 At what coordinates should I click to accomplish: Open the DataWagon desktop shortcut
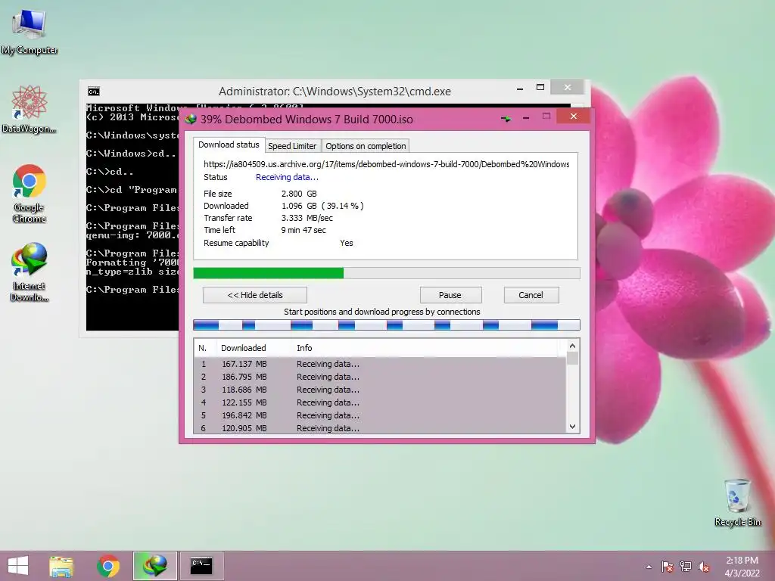point(29,109)
